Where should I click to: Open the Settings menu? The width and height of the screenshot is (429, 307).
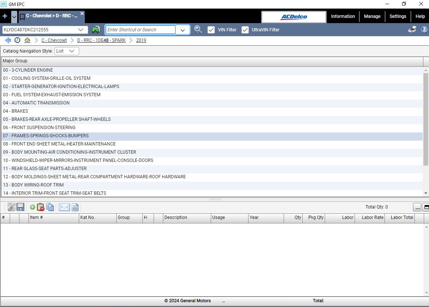tap(398, 16)
